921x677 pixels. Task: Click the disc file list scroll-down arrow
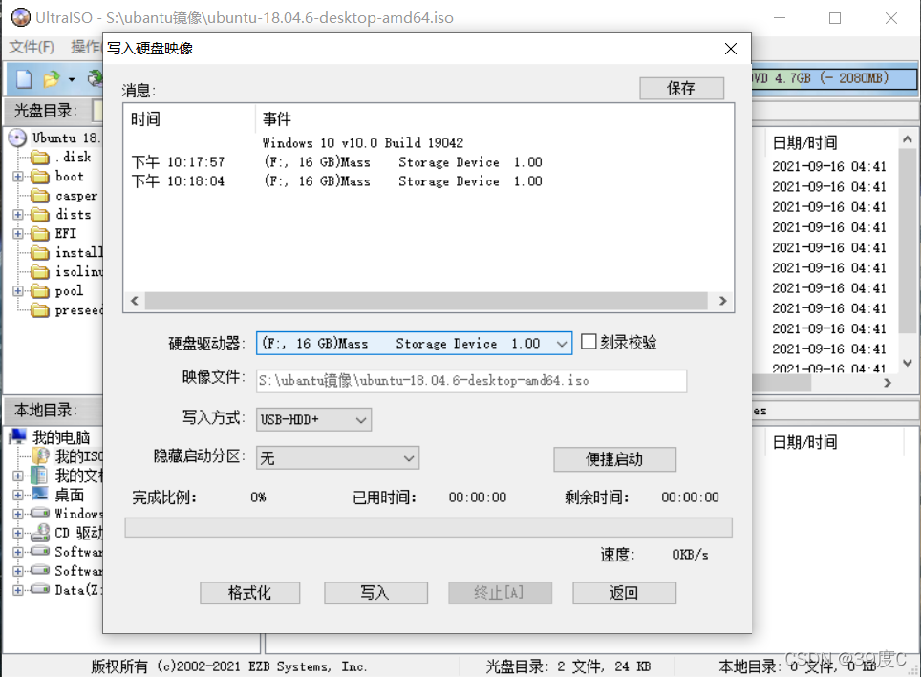[x=907, y=364]
